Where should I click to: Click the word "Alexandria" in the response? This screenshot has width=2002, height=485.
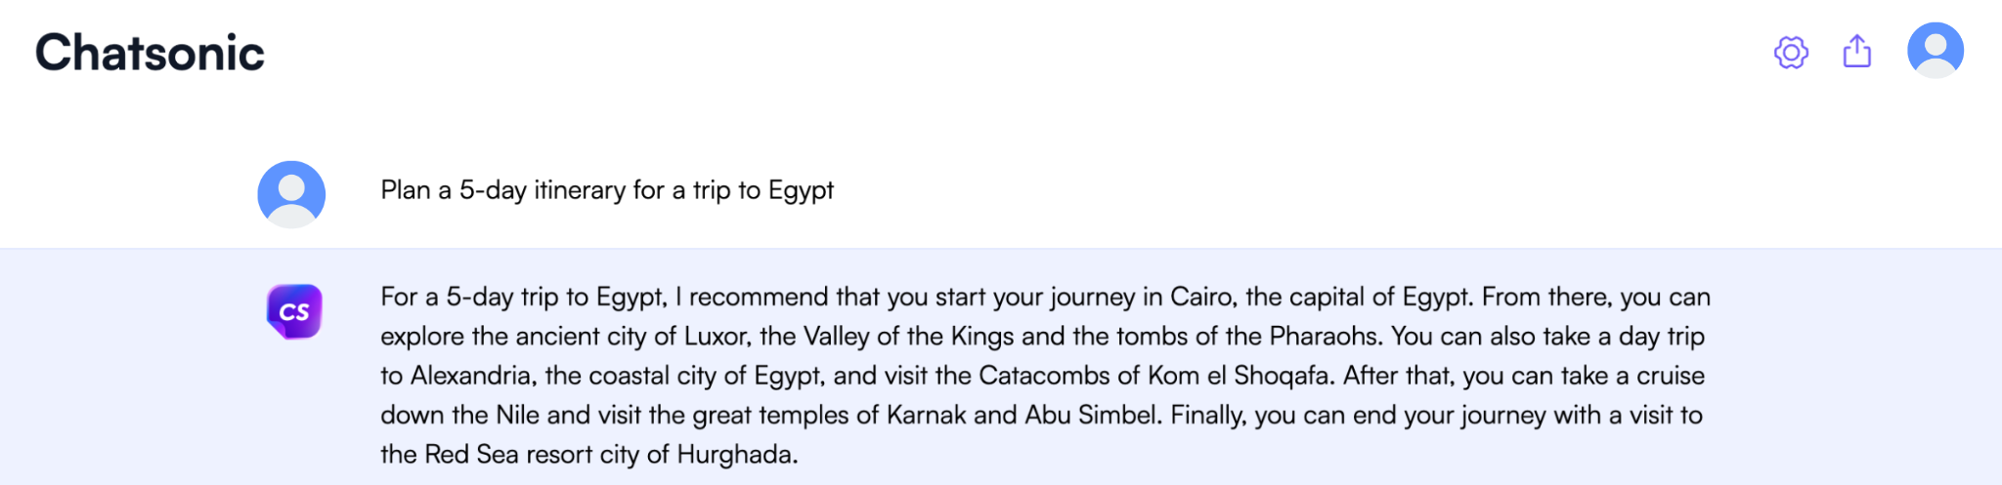(x=472, y=376)
